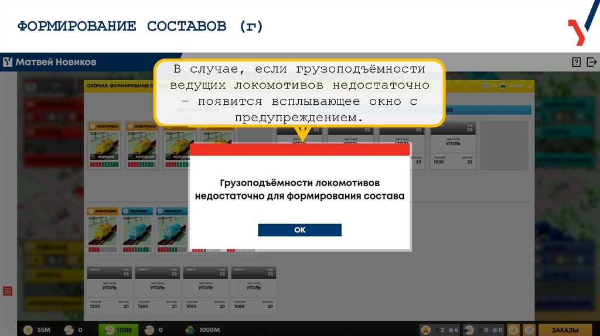Click the rating icon with counts 2 and 4
This screenshot has width=600, height=336.
point(425,330)
